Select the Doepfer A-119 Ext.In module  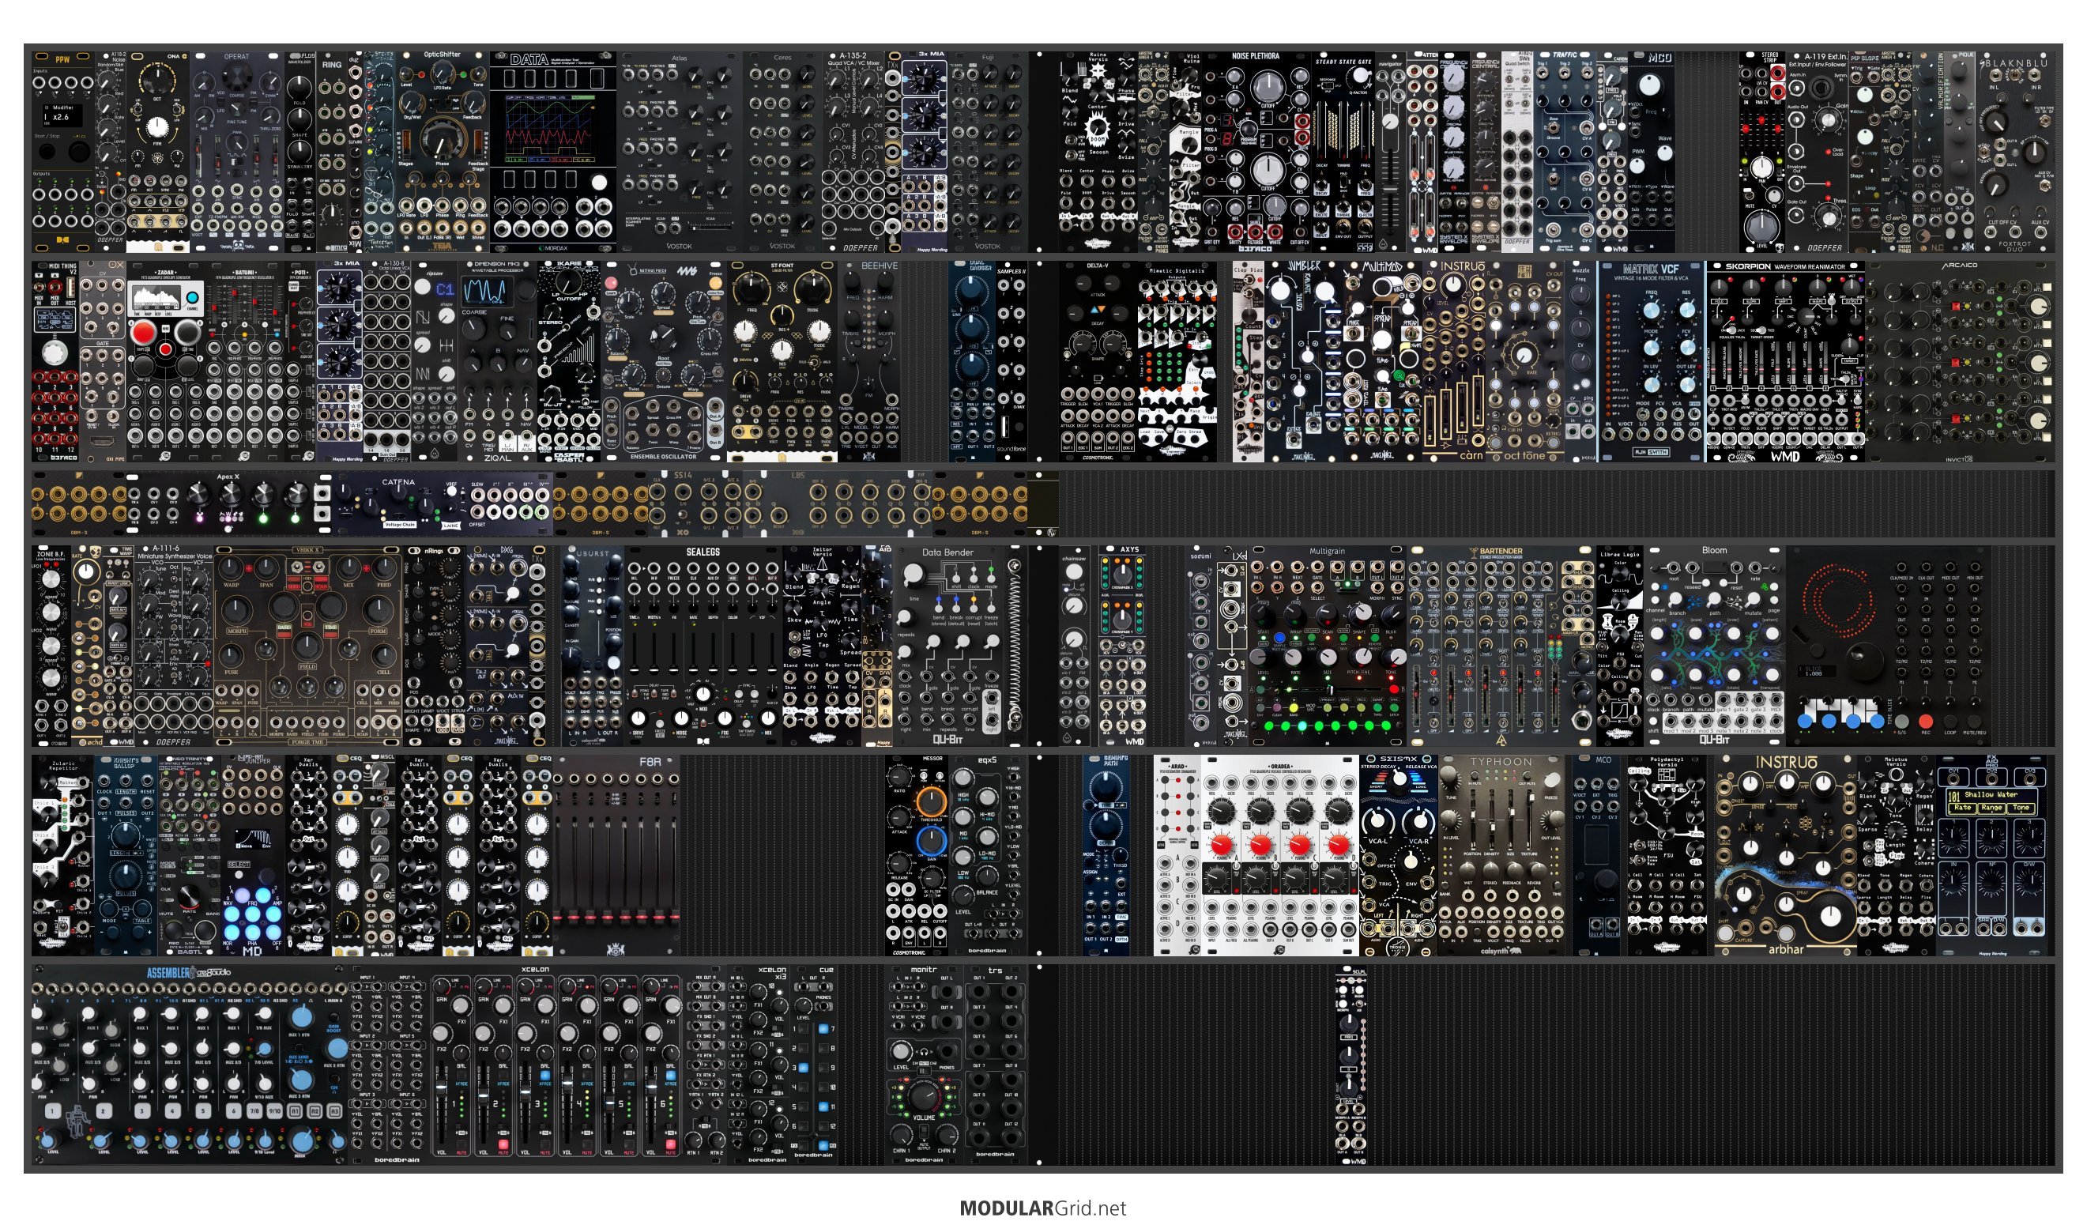1818,152
